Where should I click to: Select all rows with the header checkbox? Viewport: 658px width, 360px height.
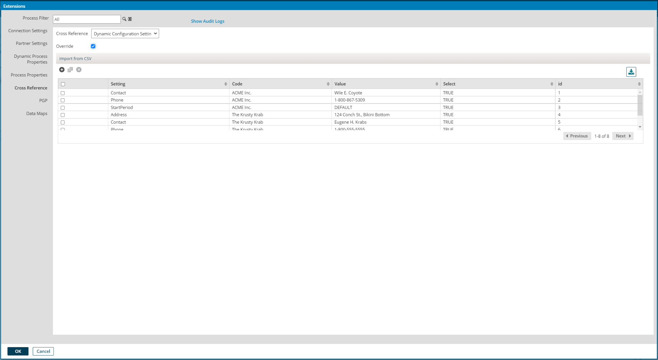pyautogui.click(x=63, y=83)
